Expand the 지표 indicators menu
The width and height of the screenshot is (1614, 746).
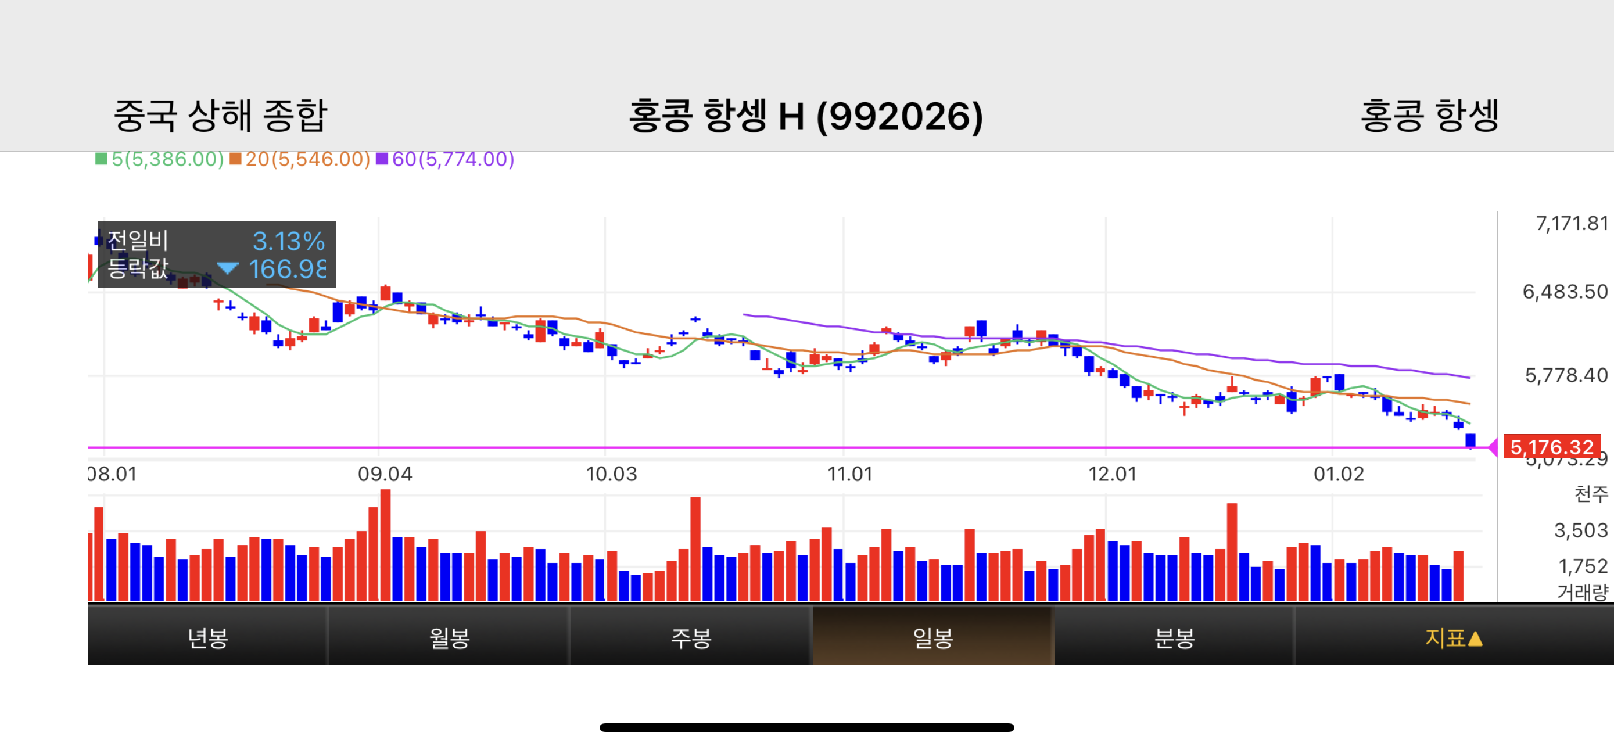point(1453,637)
